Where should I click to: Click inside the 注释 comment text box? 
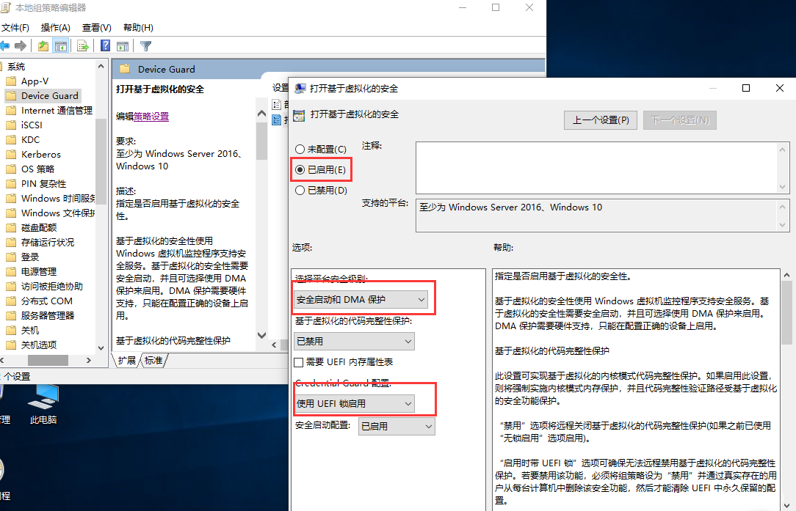pos(596,168)
